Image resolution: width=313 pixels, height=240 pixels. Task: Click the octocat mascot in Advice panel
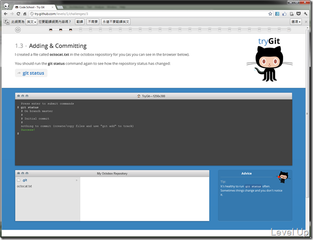(x=283, y=177)
